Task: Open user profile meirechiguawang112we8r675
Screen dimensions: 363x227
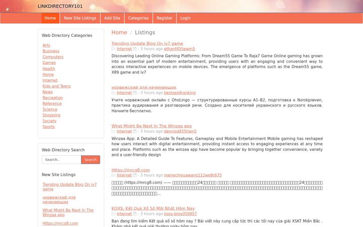Action: (x=193, y=175)
